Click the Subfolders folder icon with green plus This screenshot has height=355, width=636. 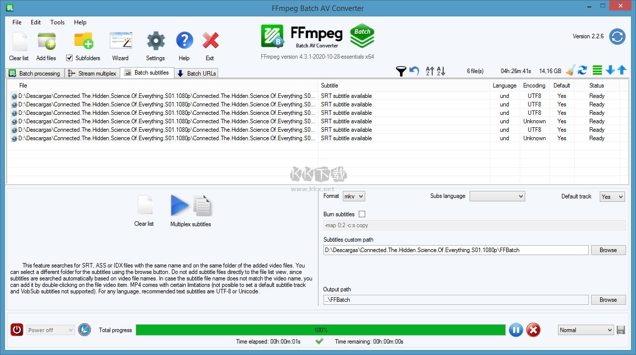[84, 40]
